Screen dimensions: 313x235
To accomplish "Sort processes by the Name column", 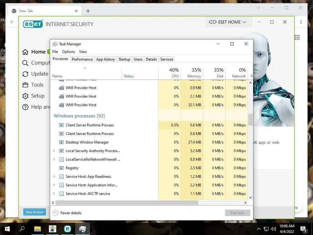I will pos(86,73).
